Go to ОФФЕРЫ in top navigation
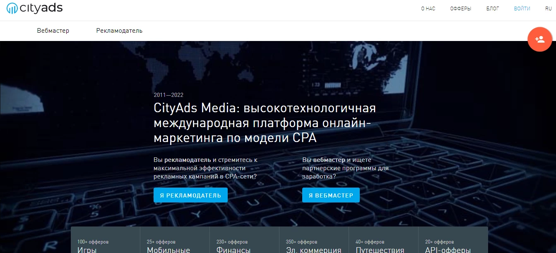The height and width of the screenshot is (253, 556). tap(461, 9)
